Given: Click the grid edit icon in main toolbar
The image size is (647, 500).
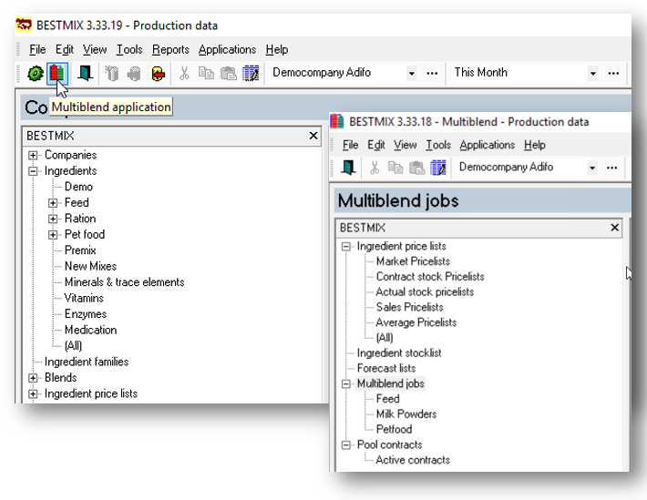Looking at the screenshot, I should [x=251, y=74].
